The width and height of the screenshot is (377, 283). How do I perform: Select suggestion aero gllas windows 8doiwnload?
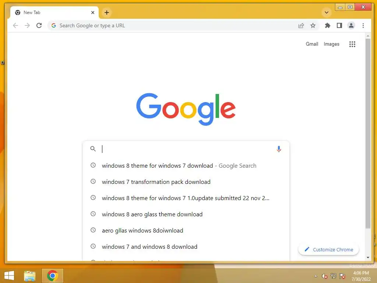coord(186,230)
